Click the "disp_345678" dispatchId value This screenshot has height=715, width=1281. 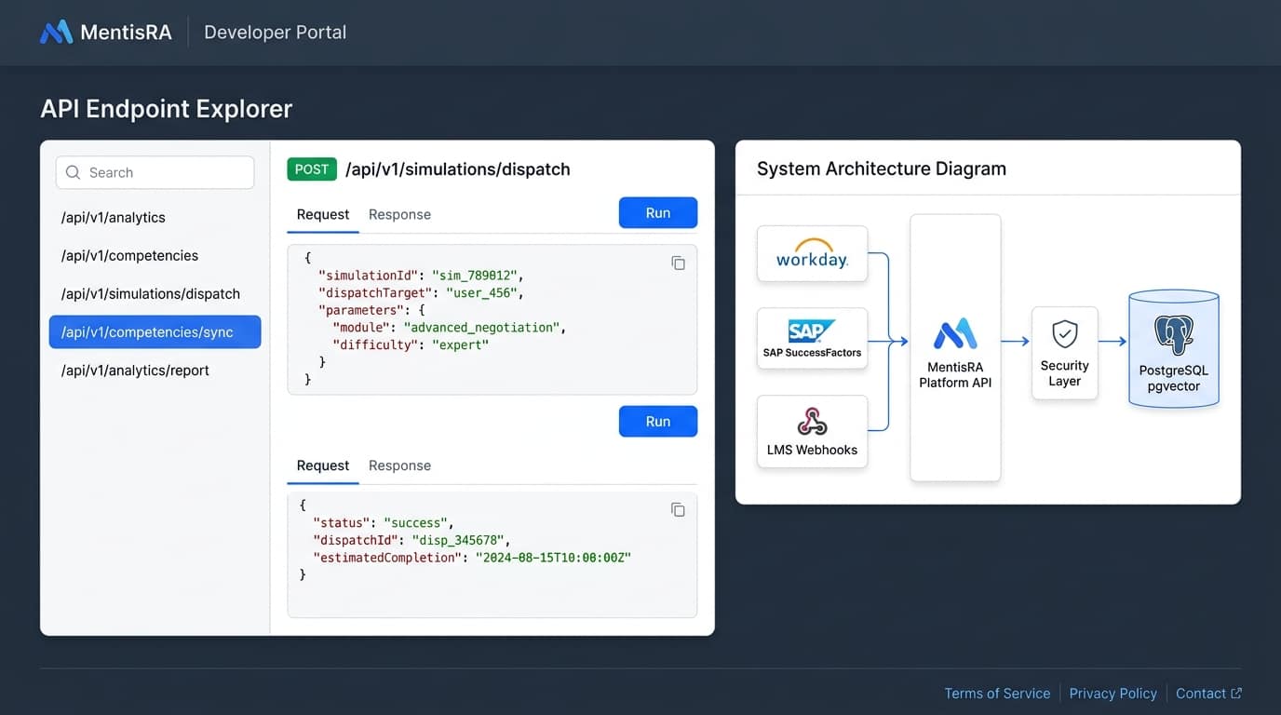tap(460, 540)
